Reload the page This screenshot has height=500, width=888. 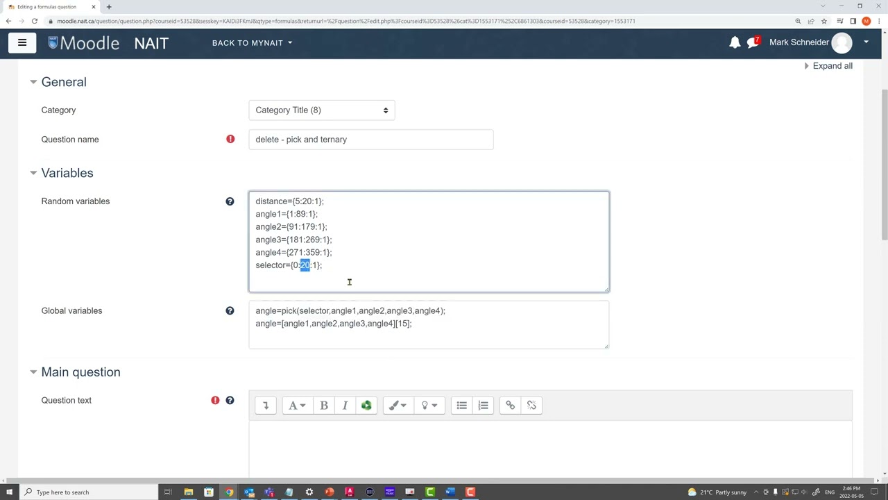[x=34, y=21]
